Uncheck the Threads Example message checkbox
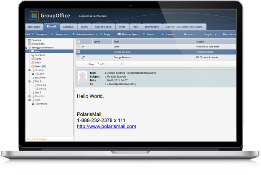This screenshot has height=175, width=261. click(78, 52)
